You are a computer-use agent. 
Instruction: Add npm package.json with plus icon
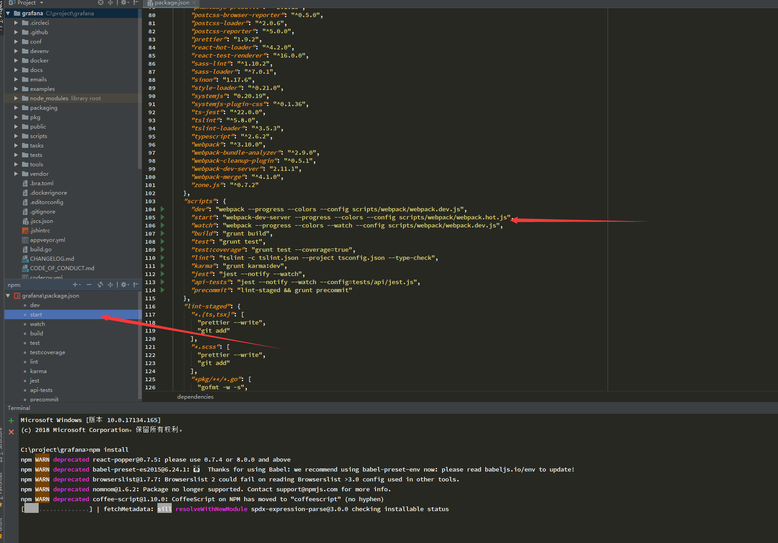pyautogui.click(x=76, y=285)
